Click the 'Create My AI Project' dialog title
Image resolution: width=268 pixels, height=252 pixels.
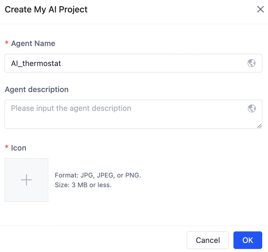tap(46, 9)
